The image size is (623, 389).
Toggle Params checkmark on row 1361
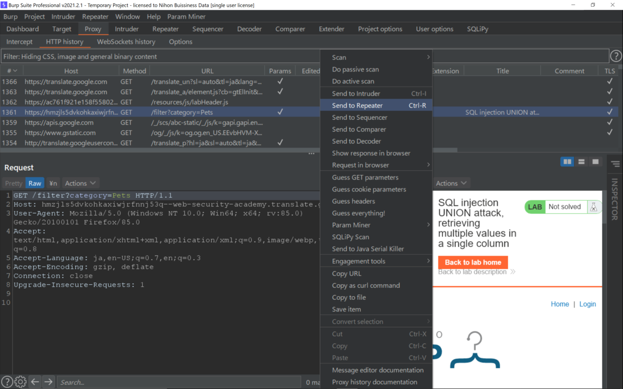(x=280, y=112)
